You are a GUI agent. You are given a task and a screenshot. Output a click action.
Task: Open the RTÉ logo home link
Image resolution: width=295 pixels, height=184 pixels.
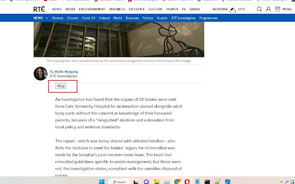tap(39, 9)
